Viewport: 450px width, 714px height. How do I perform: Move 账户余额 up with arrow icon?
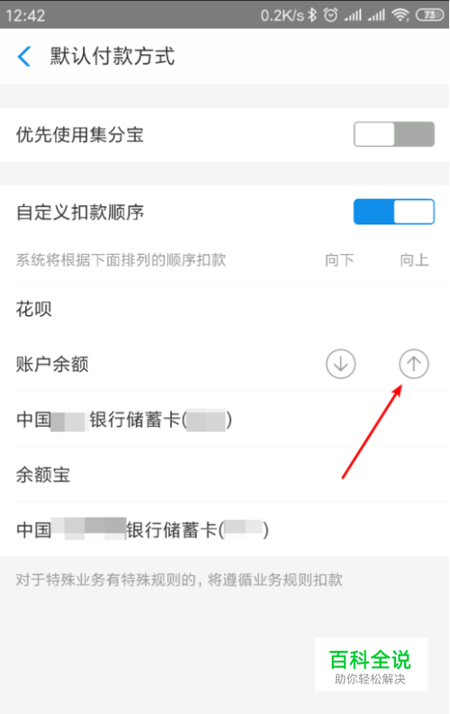coord(414,364)
